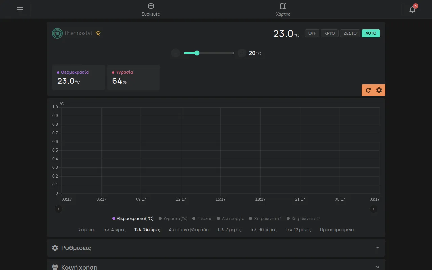Show Χειροκίνητο 1 series in legend
The height and width of the screenshot is (270, 432).
point(265,219)
